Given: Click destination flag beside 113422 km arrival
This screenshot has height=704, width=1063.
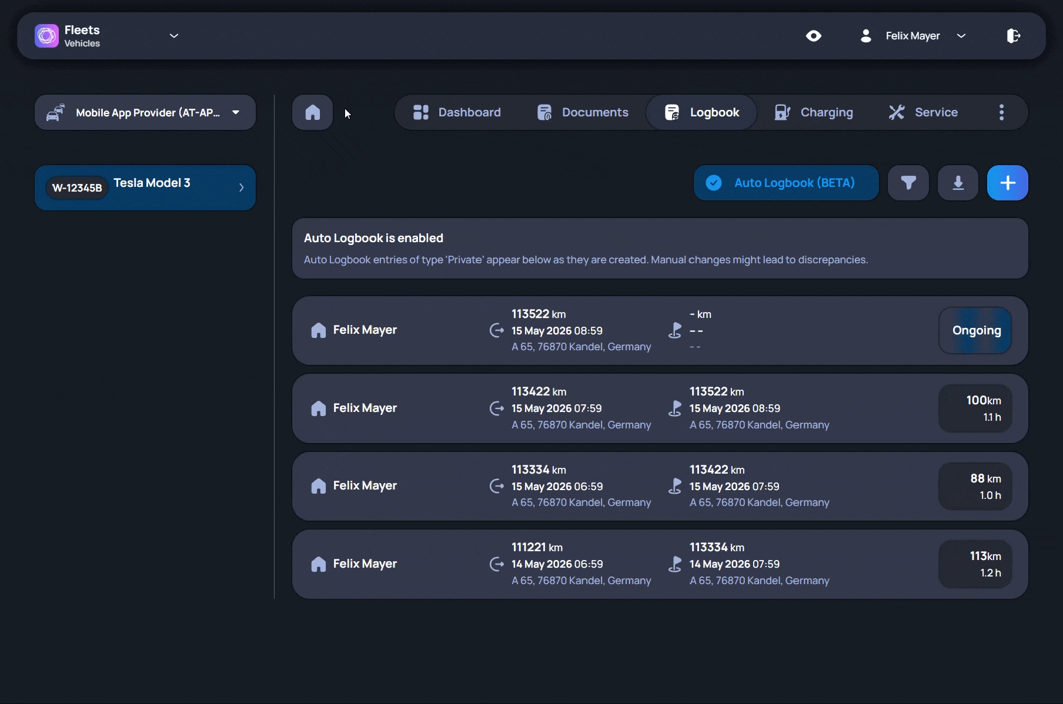Looking at the screenshot, I should [x=675, y=486].
